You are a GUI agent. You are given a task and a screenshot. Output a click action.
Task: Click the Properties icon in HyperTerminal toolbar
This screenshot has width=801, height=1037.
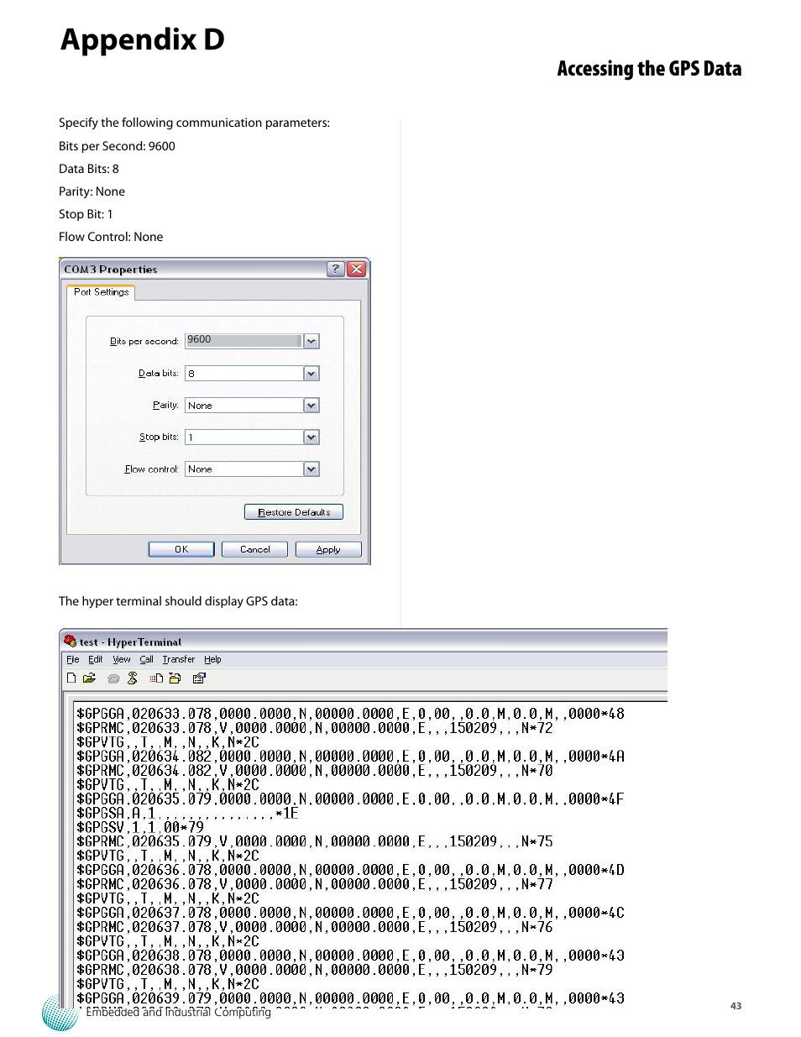point(199,678)
